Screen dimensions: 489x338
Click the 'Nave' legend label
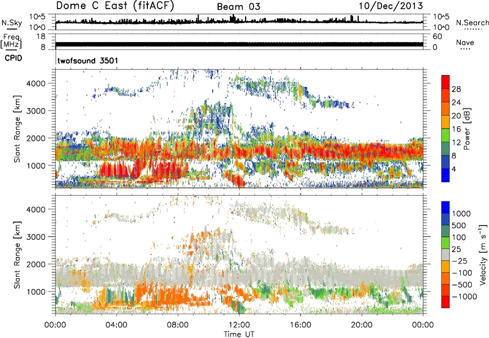[x=465, y=42]
